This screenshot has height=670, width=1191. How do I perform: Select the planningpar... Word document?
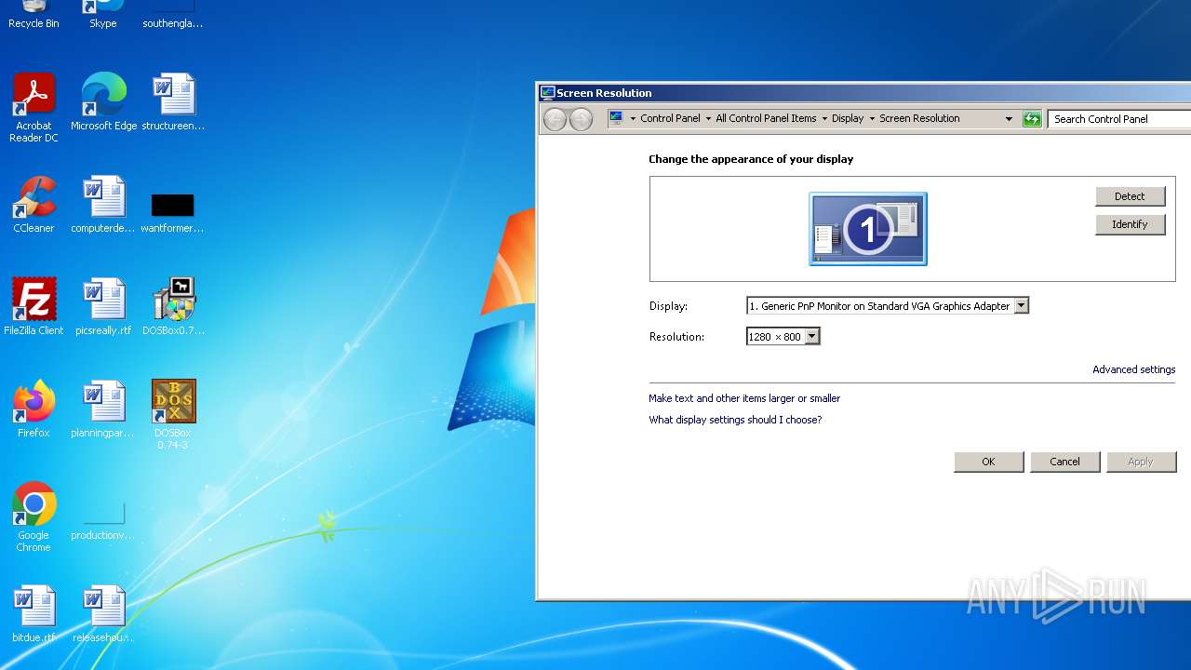pos(103,409)
